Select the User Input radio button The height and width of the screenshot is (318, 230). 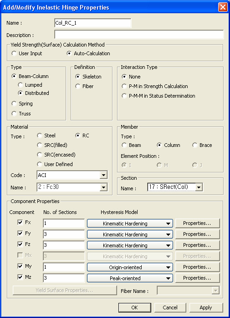[14, 53]
